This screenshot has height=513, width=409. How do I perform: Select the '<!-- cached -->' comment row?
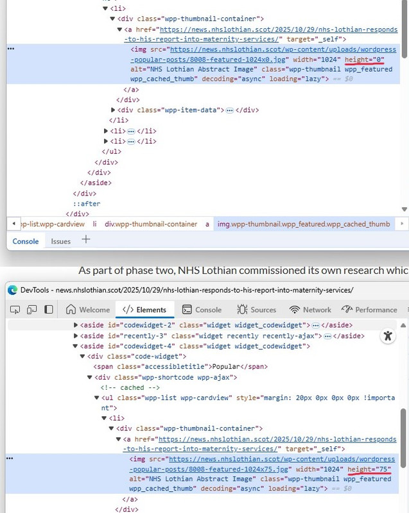point(130,388)
